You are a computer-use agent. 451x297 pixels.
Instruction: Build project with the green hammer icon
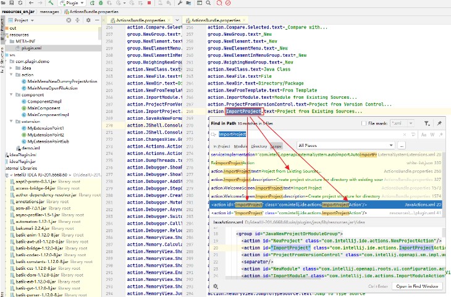pos(51,3)
